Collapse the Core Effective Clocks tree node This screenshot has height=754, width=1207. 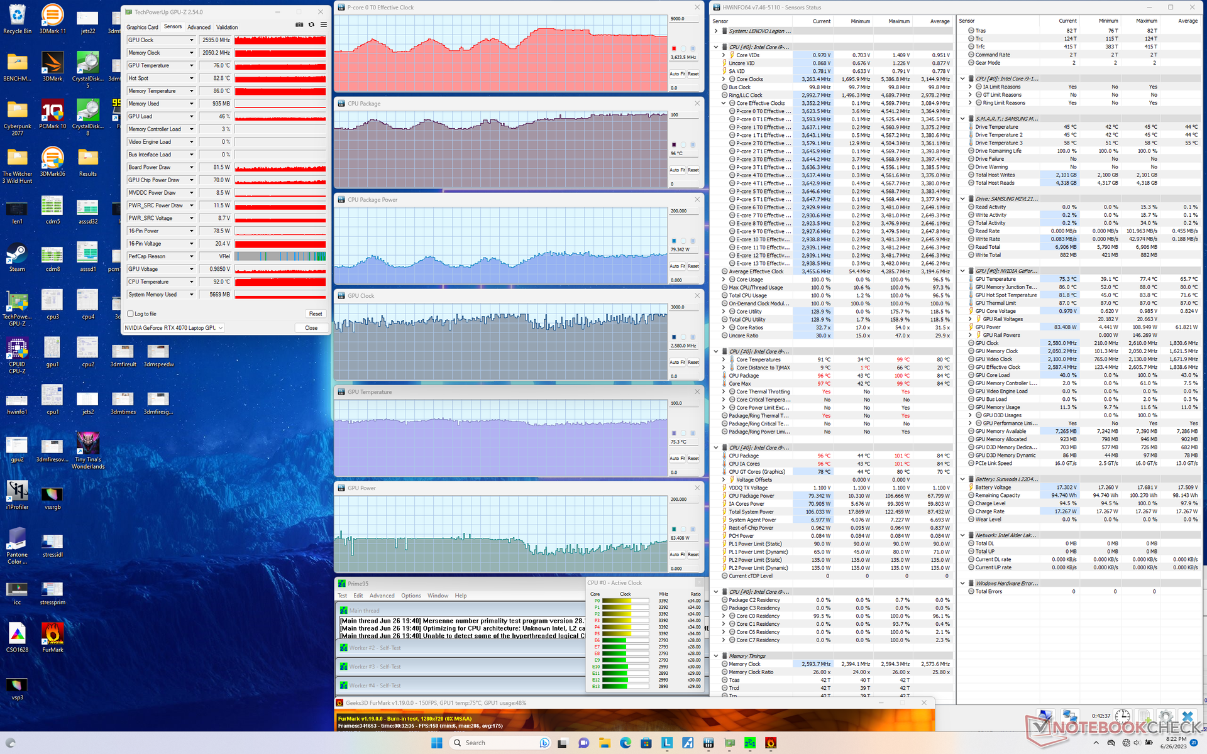tap(724, 103)
